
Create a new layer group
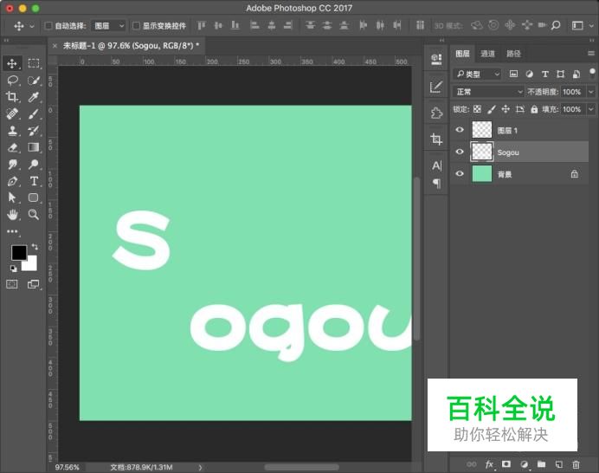pos(541,464)
